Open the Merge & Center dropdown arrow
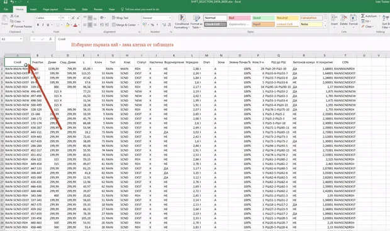 coord(138,25)
